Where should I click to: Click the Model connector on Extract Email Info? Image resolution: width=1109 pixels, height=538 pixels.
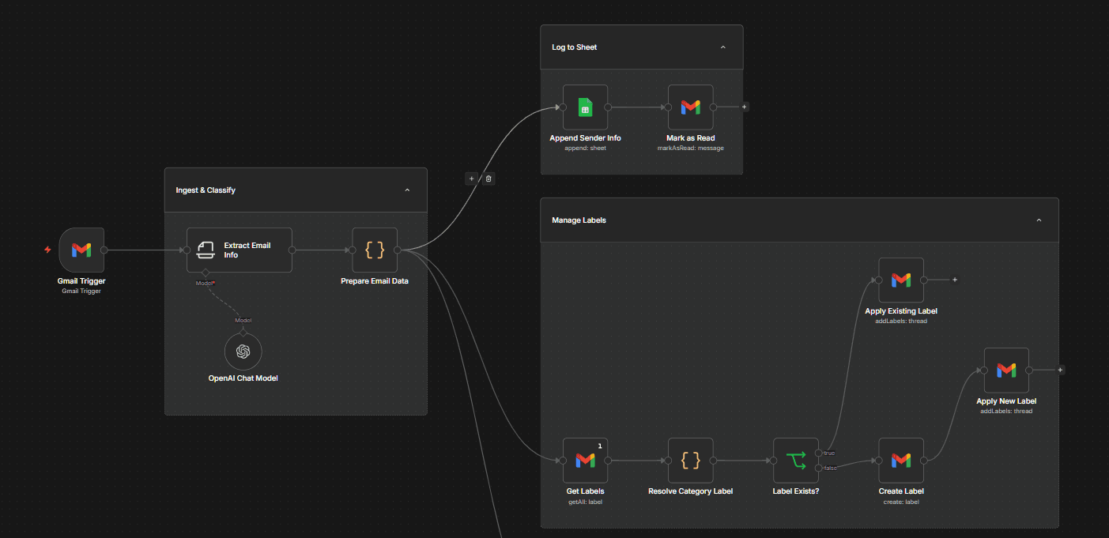pos(206,273)
